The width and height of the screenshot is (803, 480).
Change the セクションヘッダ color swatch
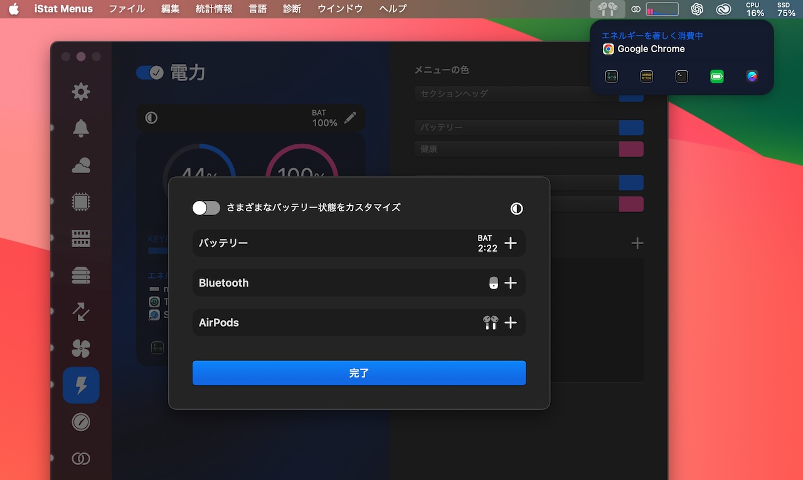(x=631, y=94)
